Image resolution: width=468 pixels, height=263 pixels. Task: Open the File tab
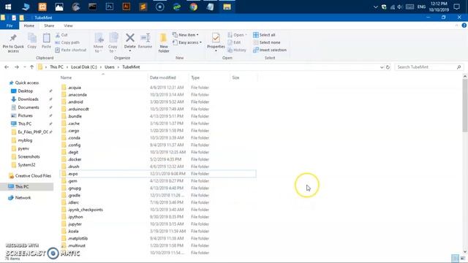click(10, 26)
